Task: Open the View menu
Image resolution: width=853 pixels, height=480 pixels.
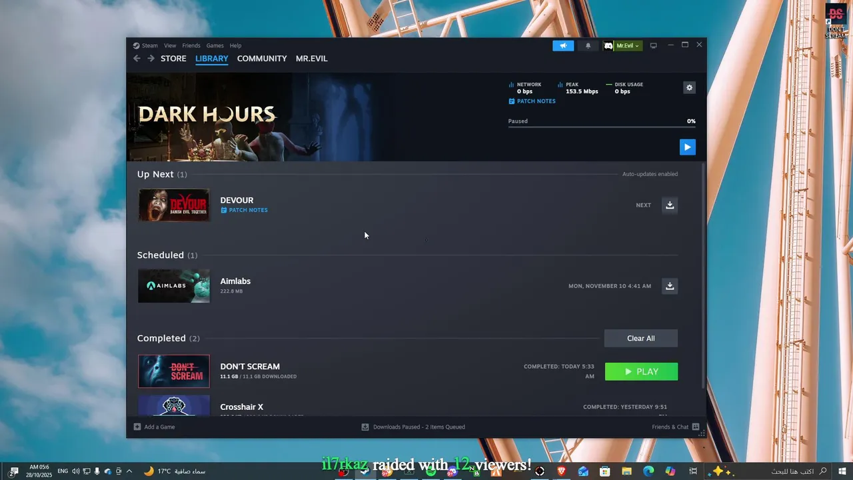Action: click(x=170, y=45)
